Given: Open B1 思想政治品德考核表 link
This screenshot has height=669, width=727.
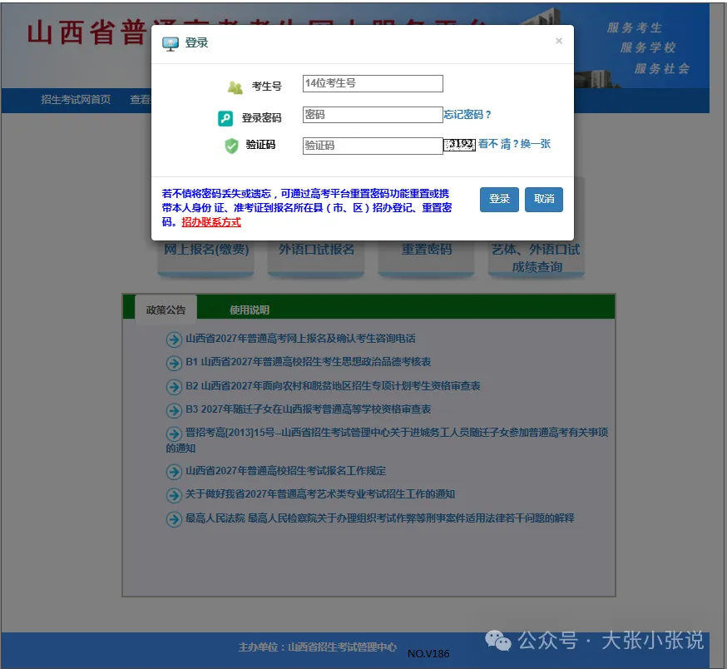Looking at the screenshot, I should [x=309, y=361].
